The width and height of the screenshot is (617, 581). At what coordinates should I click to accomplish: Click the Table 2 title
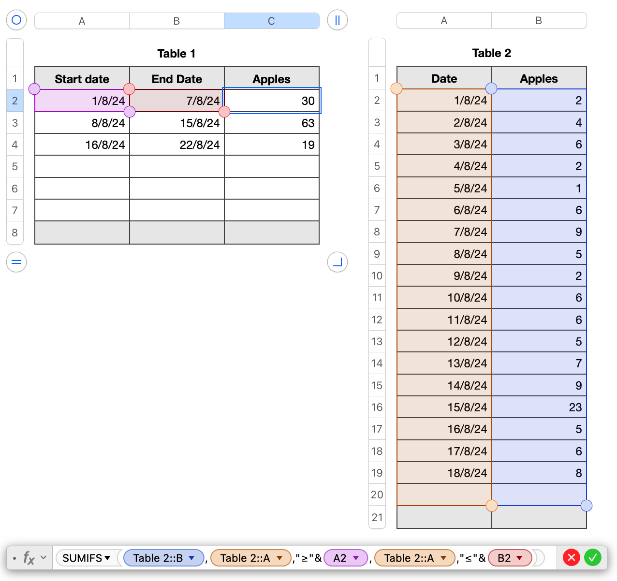(x=491, y=53)
